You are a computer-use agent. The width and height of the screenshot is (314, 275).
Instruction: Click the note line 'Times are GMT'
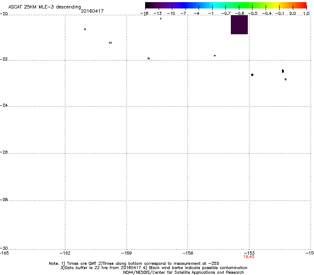pos(82,264)
